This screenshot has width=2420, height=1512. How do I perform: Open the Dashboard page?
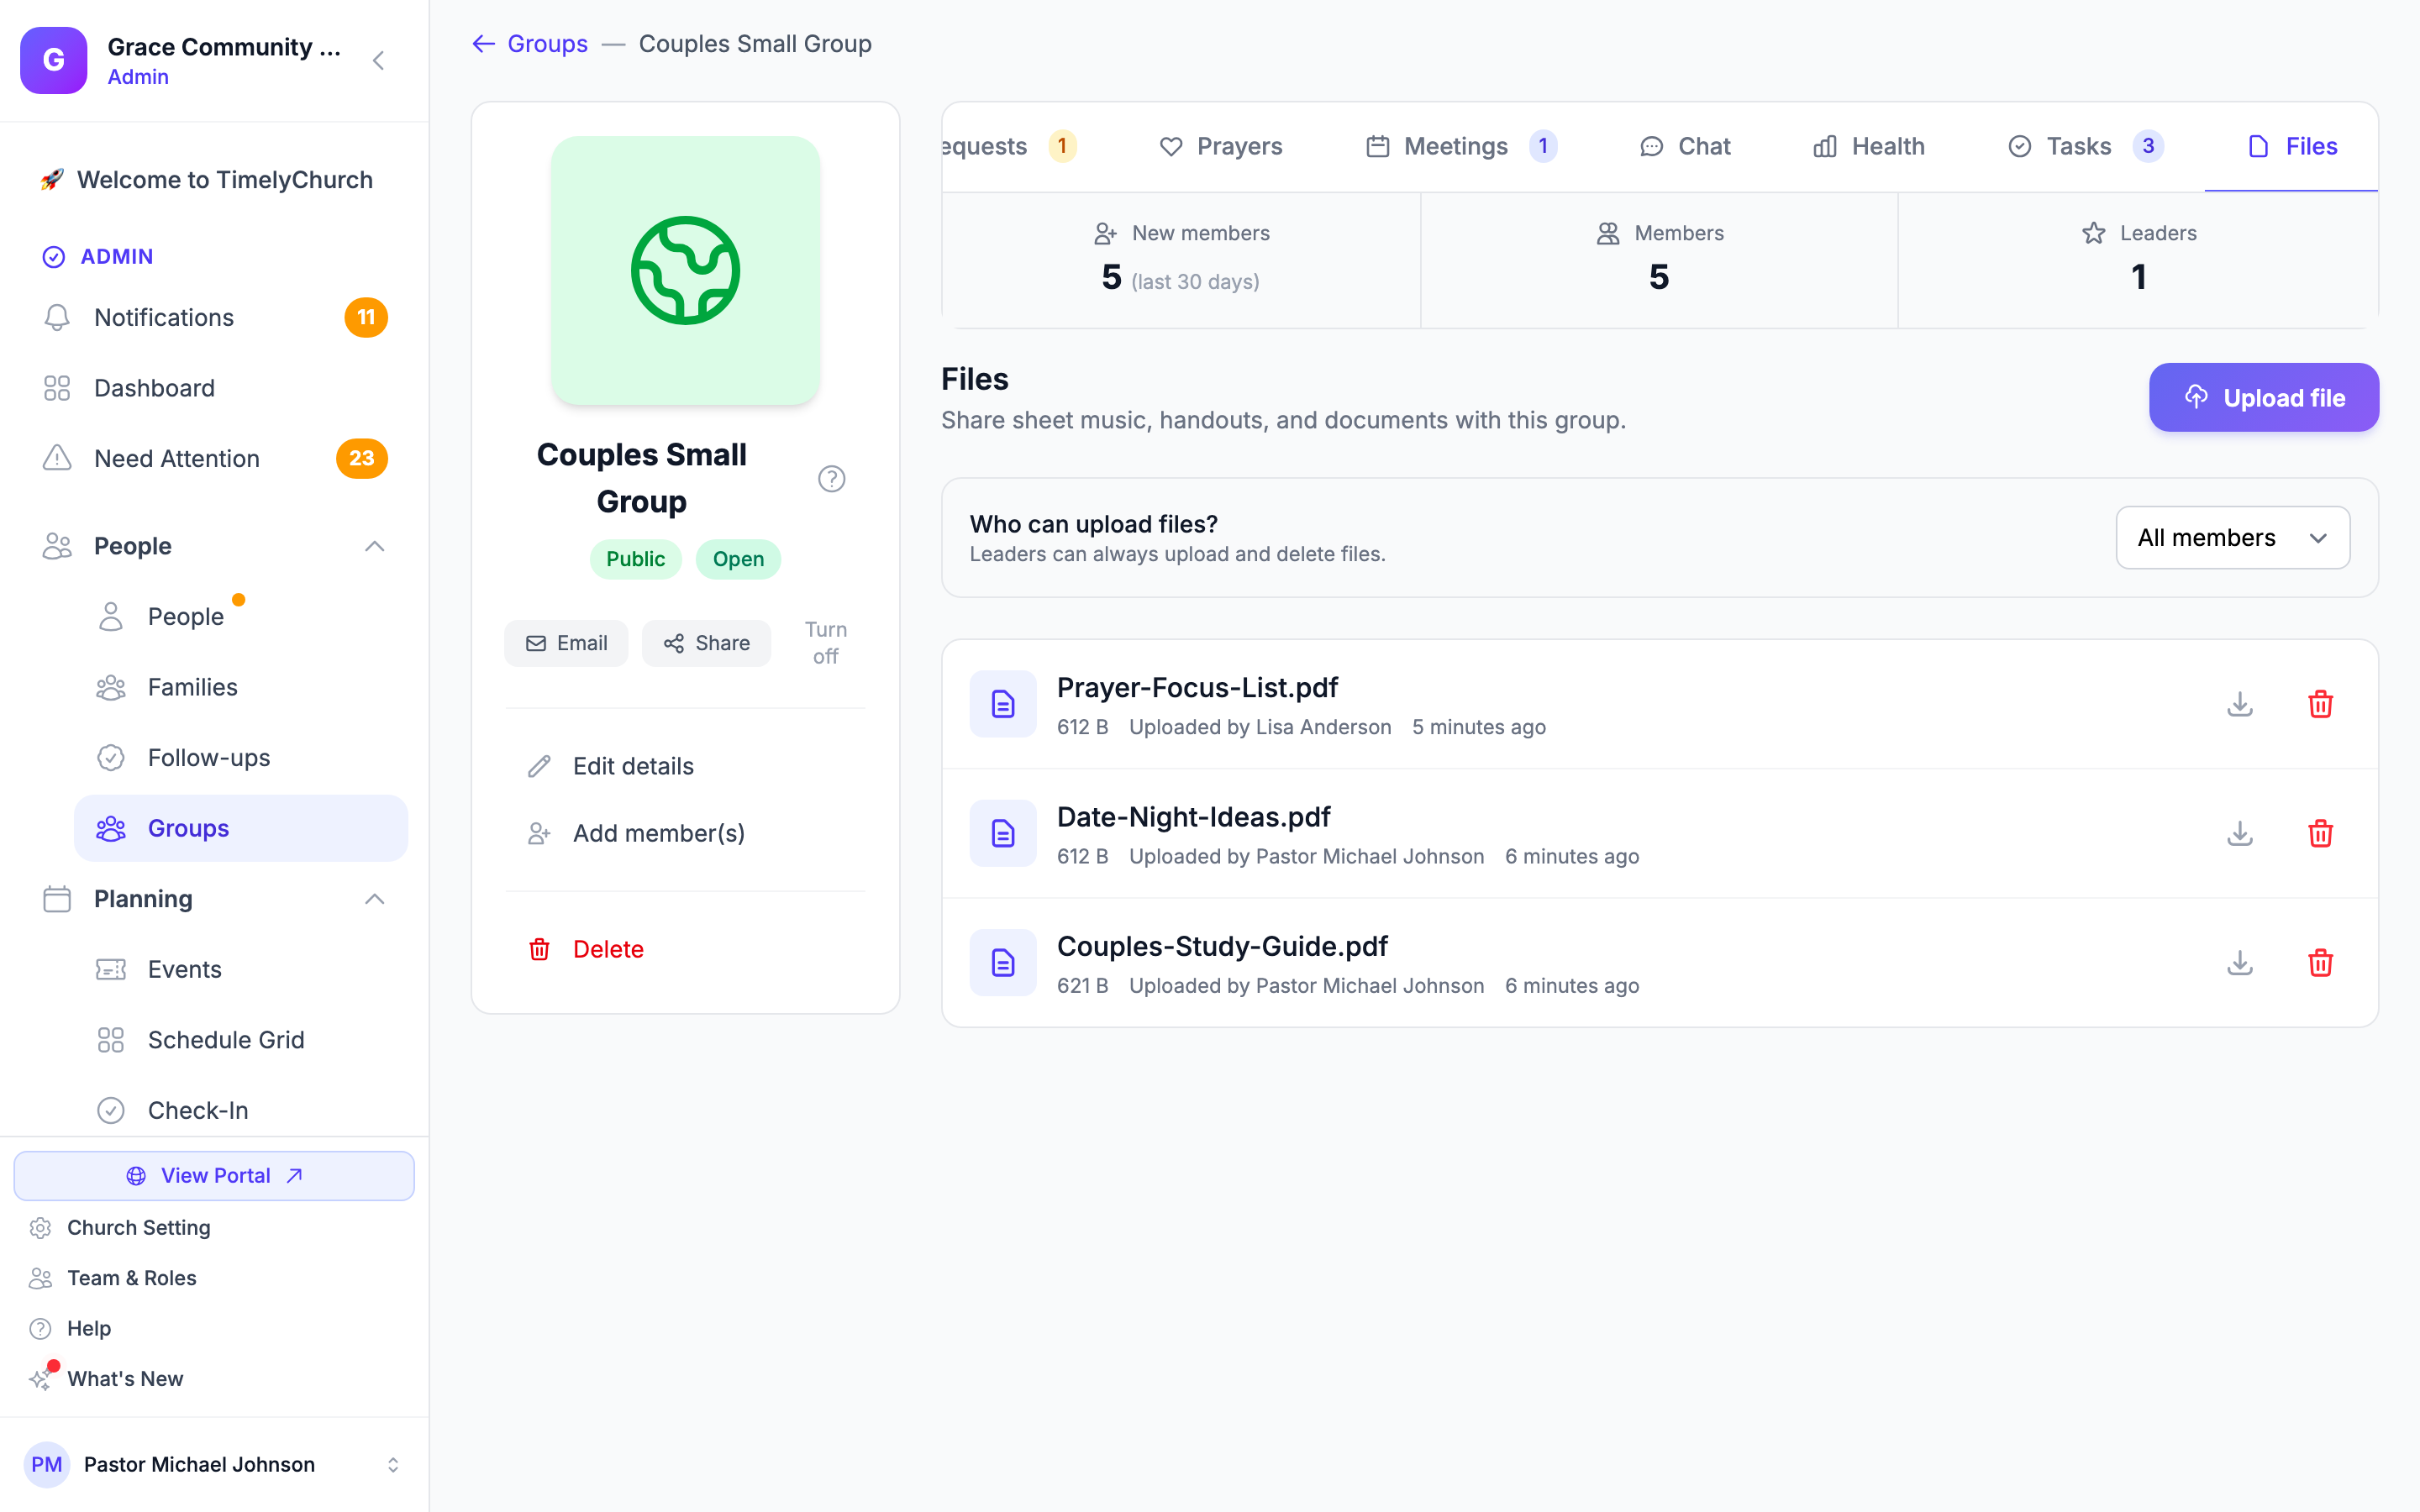(x=214, y=388)
